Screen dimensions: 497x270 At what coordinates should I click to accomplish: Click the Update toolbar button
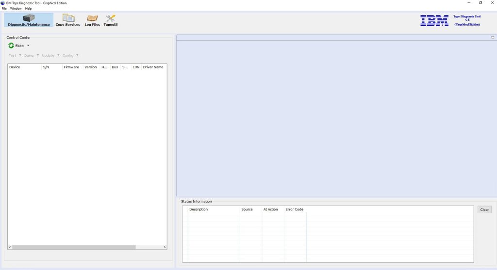[x=48, y=55]
